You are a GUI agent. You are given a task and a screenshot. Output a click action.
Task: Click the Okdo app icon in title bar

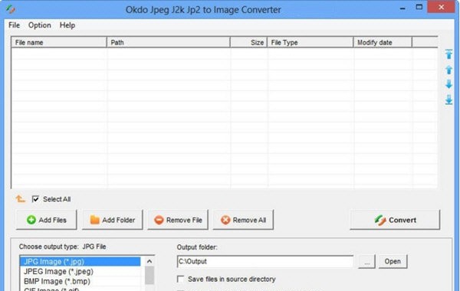(x=10, y=9)
